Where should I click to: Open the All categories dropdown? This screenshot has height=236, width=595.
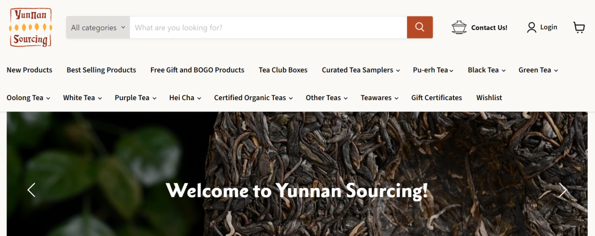point(98,28)
